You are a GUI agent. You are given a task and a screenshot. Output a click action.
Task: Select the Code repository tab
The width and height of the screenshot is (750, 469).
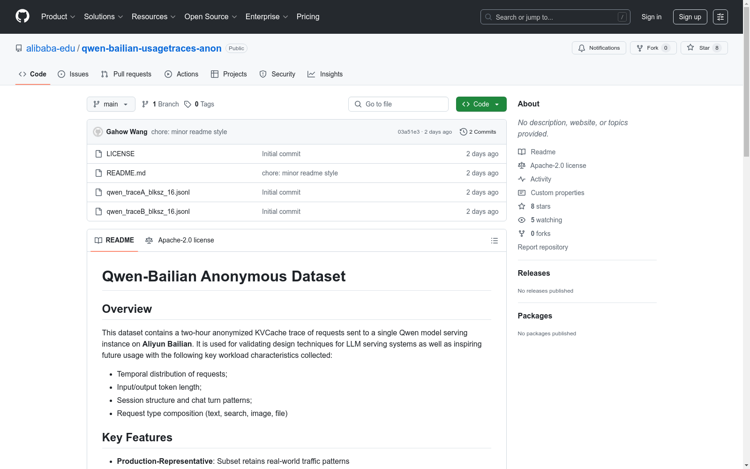coord(33,74)
